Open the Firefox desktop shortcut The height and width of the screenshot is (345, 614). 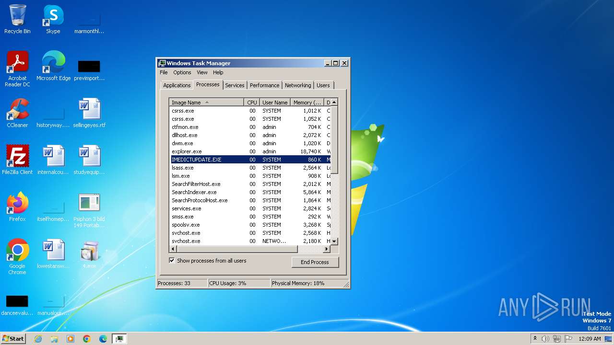17,207
